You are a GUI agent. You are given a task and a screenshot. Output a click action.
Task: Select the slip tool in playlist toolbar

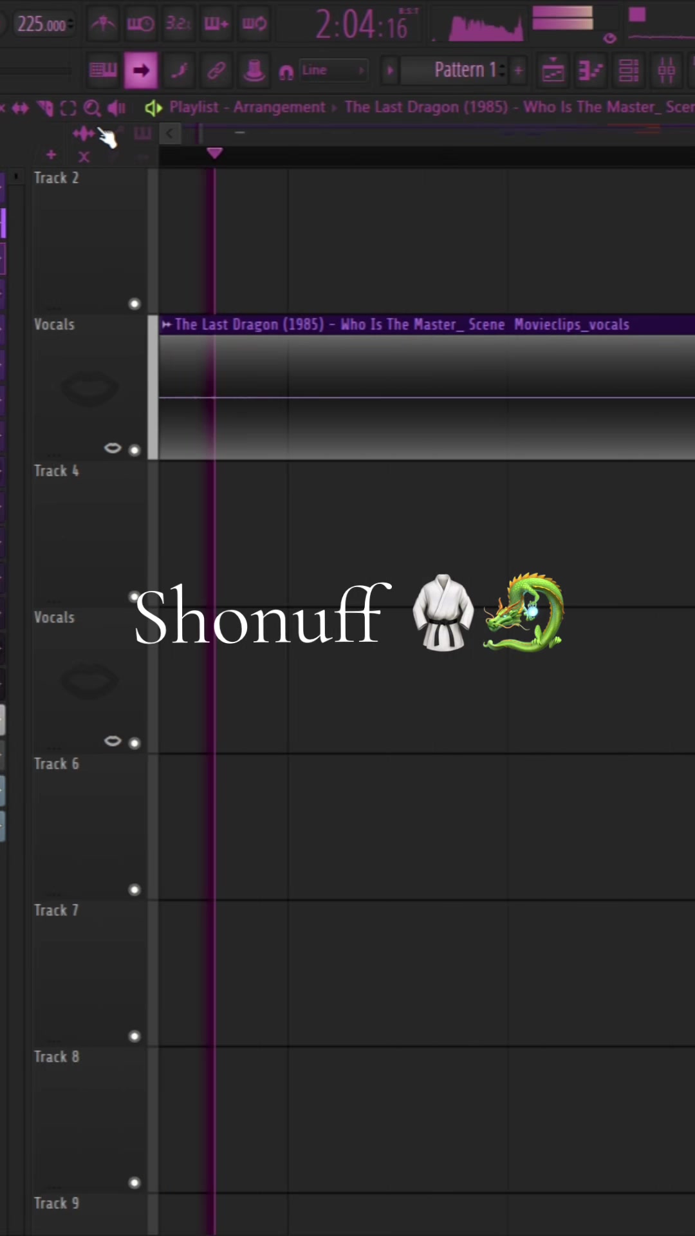44,108
